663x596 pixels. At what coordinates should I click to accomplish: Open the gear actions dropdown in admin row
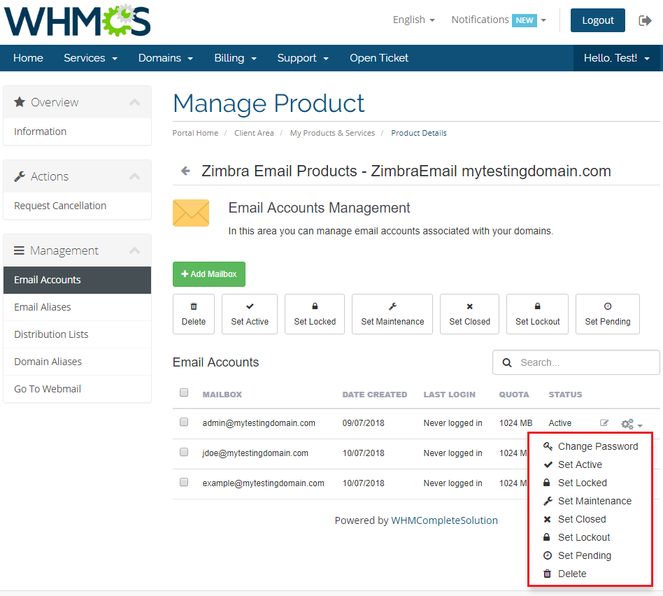632,424
